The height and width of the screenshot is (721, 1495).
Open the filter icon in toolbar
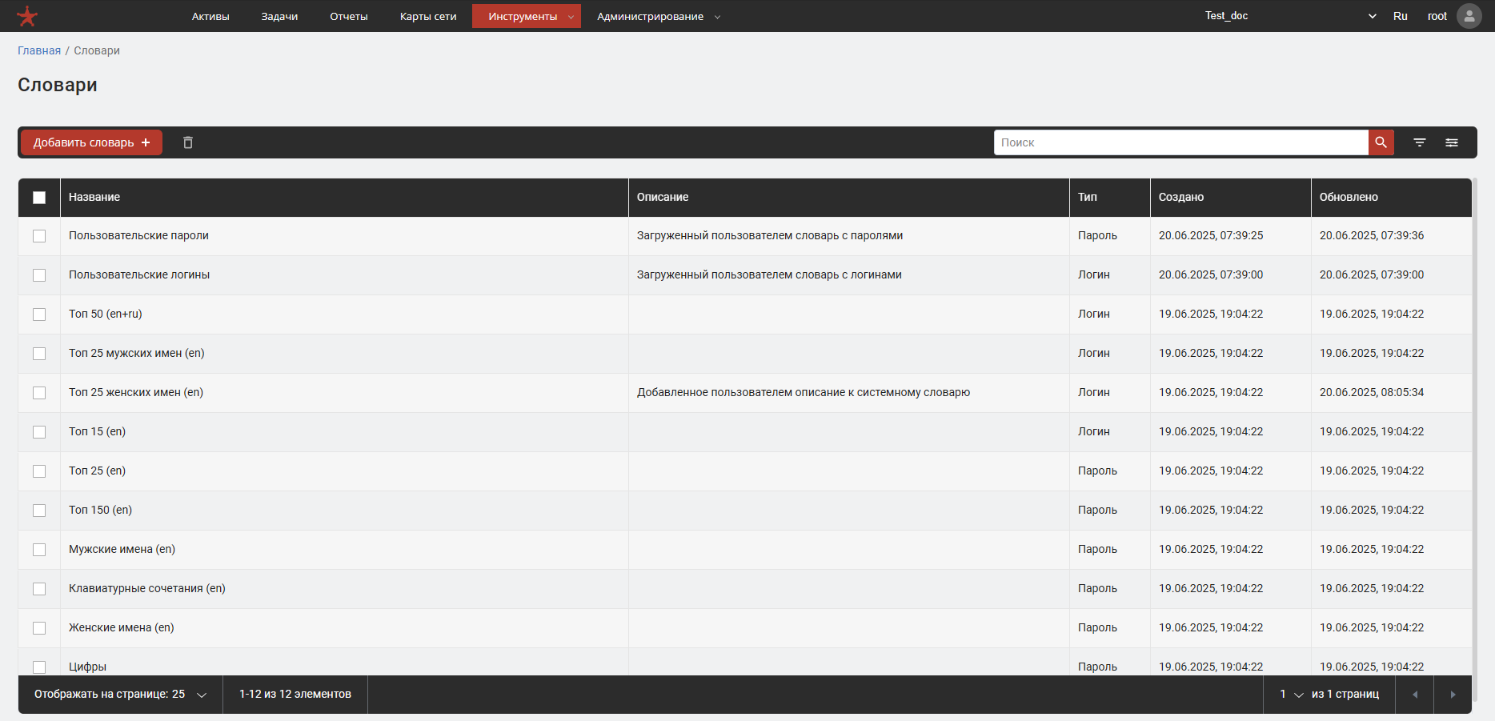pos(1419,142)
